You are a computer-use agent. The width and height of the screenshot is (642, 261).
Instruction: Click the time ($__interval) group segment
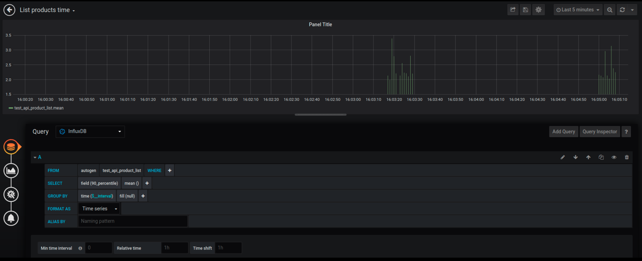pyautogui.click(x=97, y=196)
